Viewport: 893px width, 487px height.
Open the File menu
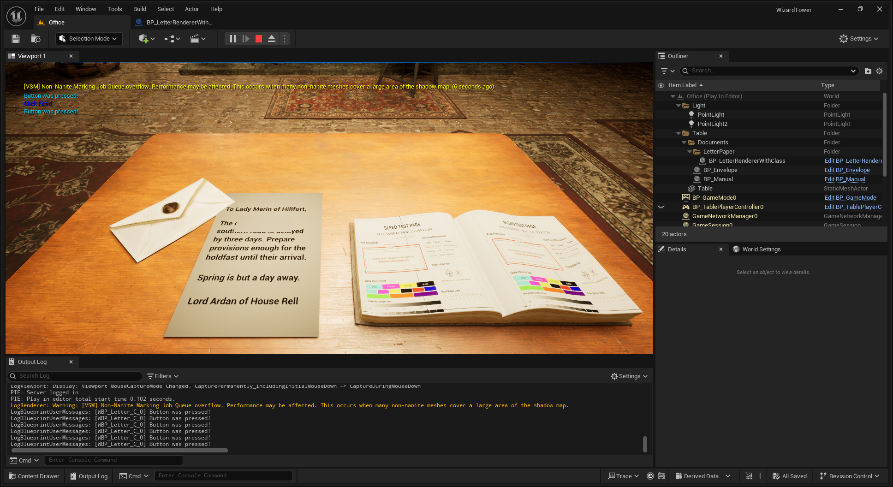[x=39, y=9]
